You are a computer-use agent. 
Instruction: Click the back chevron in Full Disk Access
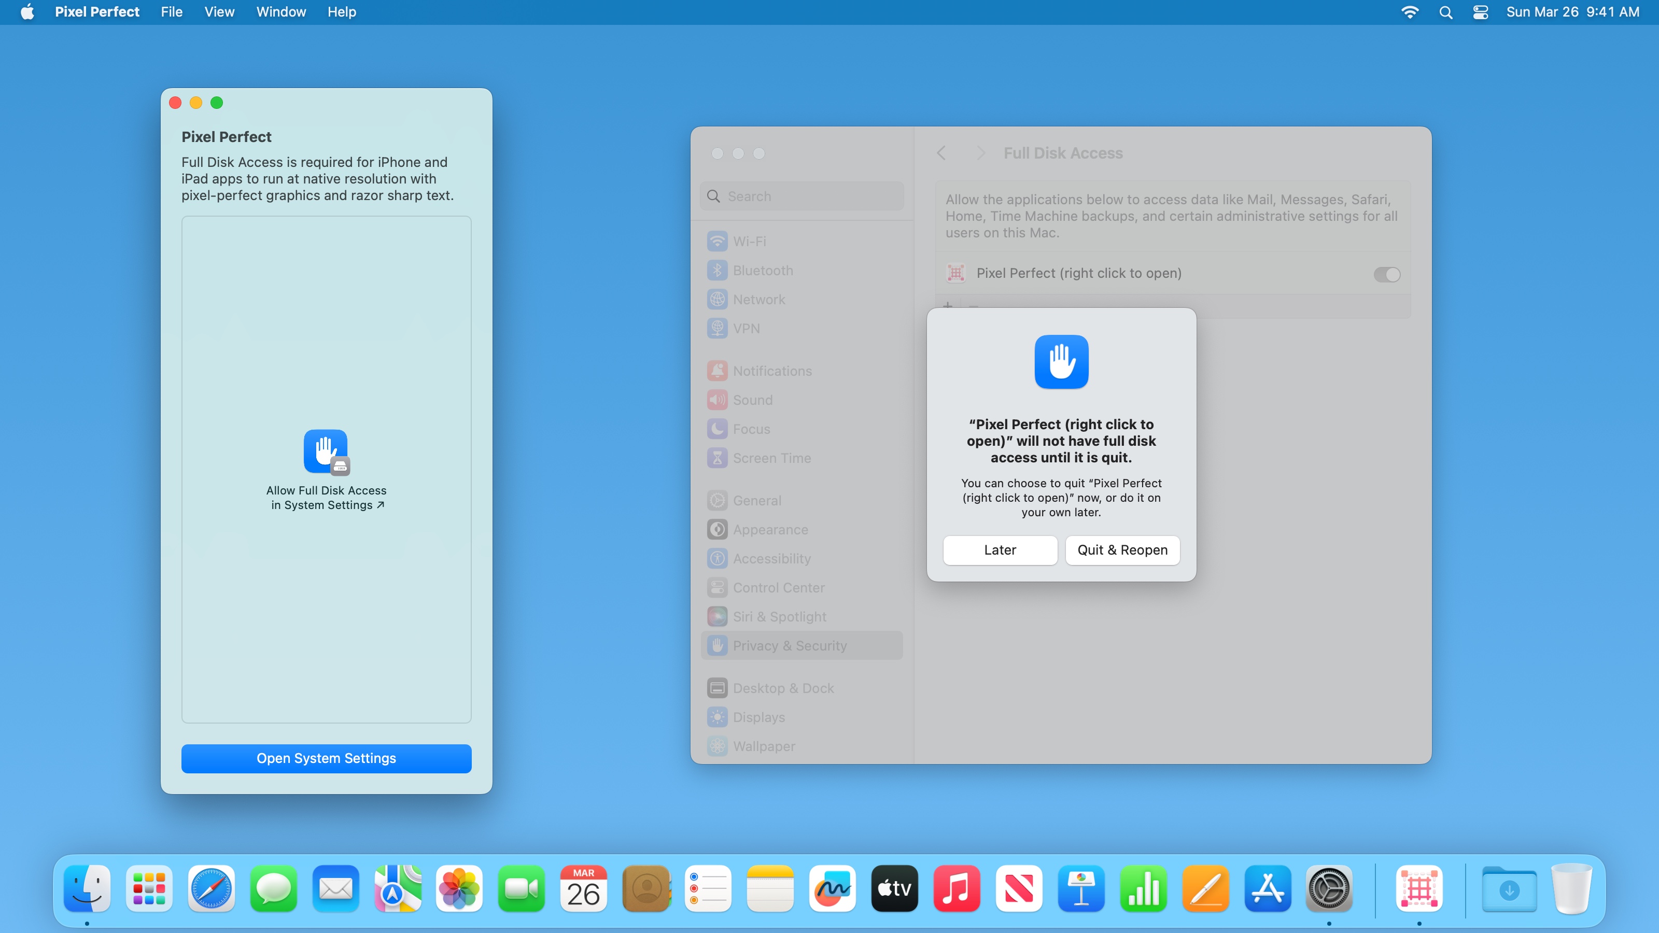941,153
